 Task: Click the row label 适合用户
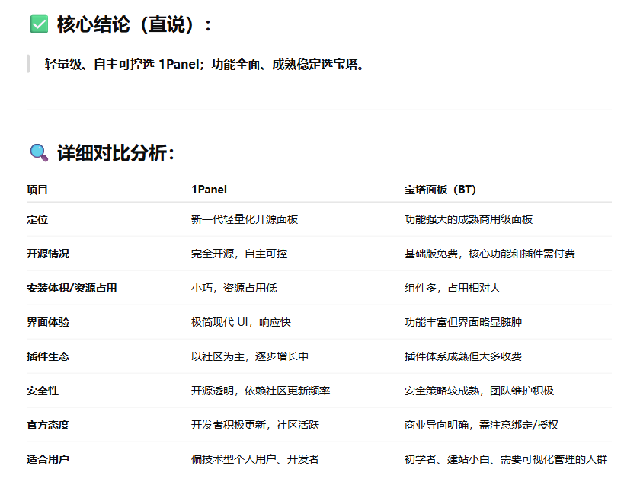point(48,459)
